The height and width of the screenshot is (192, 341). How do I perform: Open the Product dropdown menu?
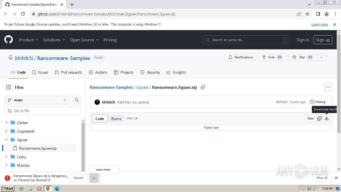29,40
